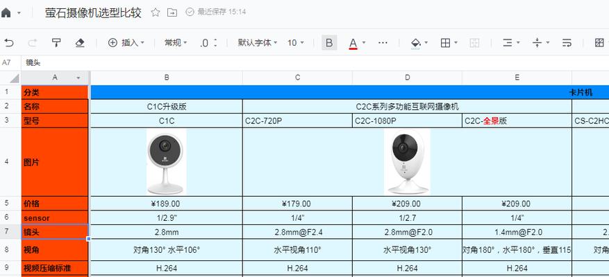Click the C2C camera image
Screen dimensions: 609x277
(x=407, y=161)
